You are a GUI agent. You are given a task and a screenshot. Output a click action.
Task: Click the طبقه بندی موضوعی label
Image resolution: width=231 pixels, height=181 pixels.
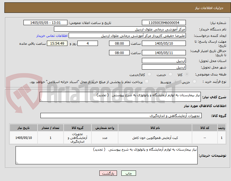[211, 75]
